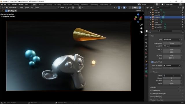Open the outliner filter dropdown

[x=179, y=8]
